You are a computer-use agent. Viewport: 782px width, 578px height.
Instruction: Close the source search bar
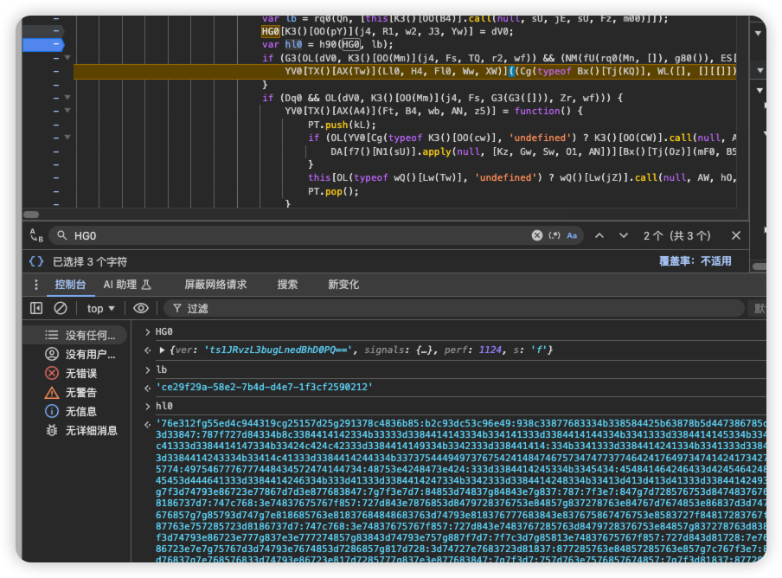coord(736,235)
